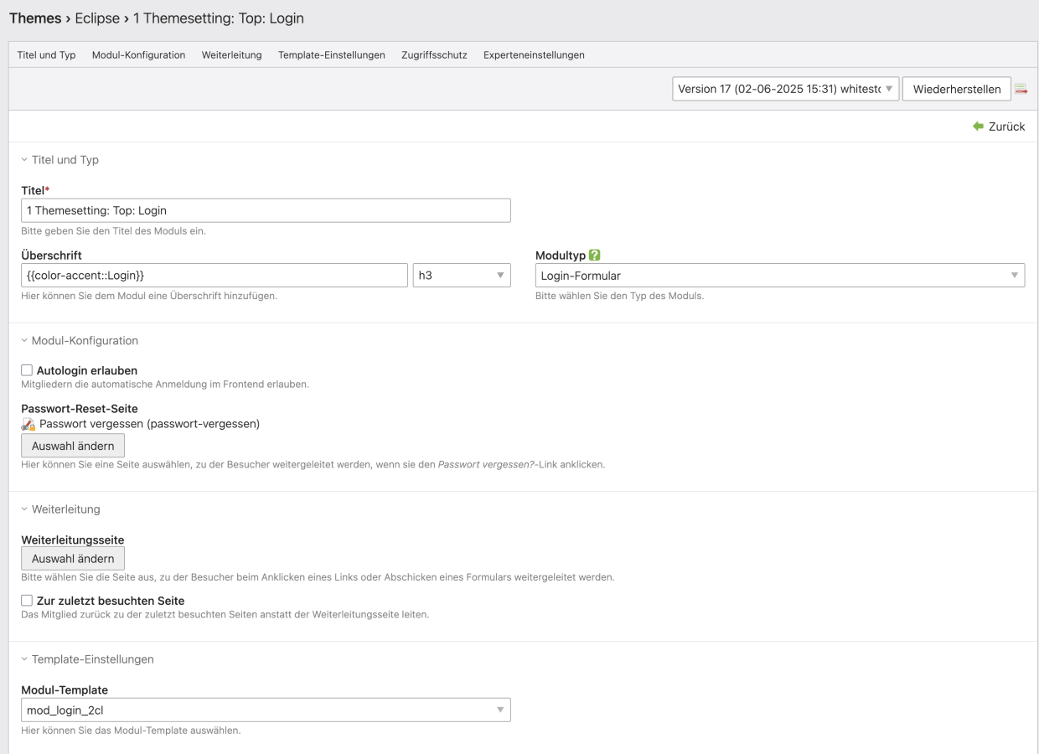Screen dimensions: 1039x754
Task: Open the Modultyp Login-Formular dropdown
Action: (779, 276)
